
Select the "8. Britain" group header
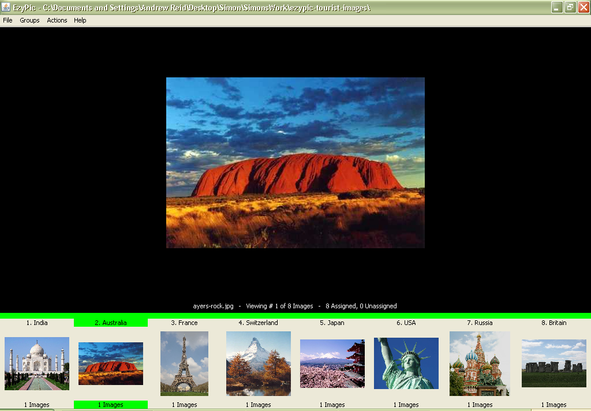pos(553,323)
